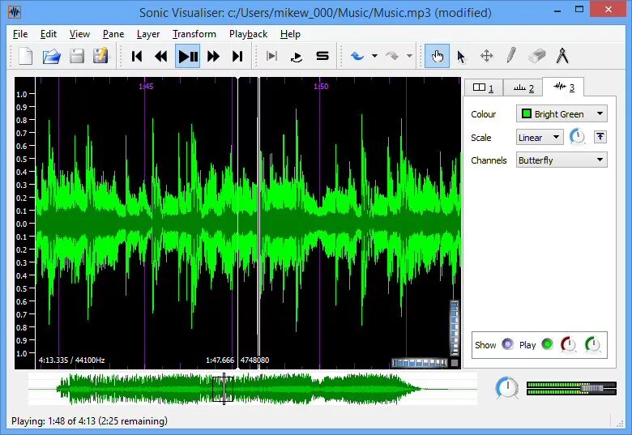
Task: Click the 1:50 time marker
Action: tap(321, 86)
